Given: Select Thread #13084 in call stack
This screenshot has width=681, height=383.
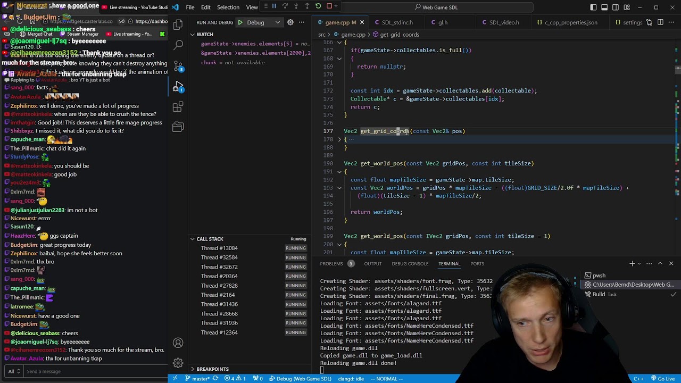Looking at the screenshot, I should tap(250, 248).
